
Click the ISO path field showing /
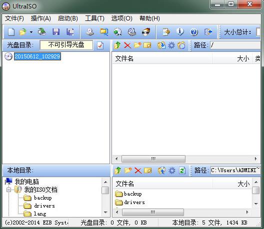pos(235,45)
